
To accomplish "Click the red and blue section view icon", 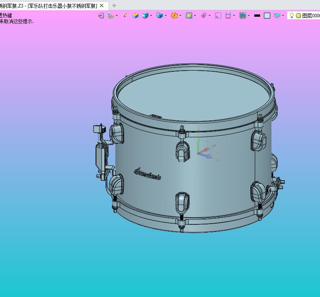I will coord(228,16).
